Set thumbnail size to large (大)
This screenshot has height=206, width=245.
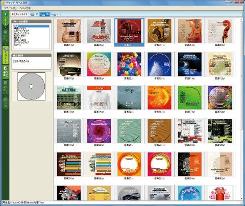coord(34,14)
